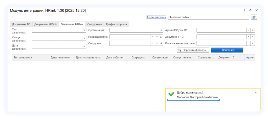This screenshot has height=119, width=268.
Task: Expand the Архив КЭДО в 1С dropdown
Action: [249, 30]
